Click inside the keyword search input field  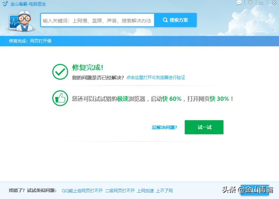coord(97,20)
